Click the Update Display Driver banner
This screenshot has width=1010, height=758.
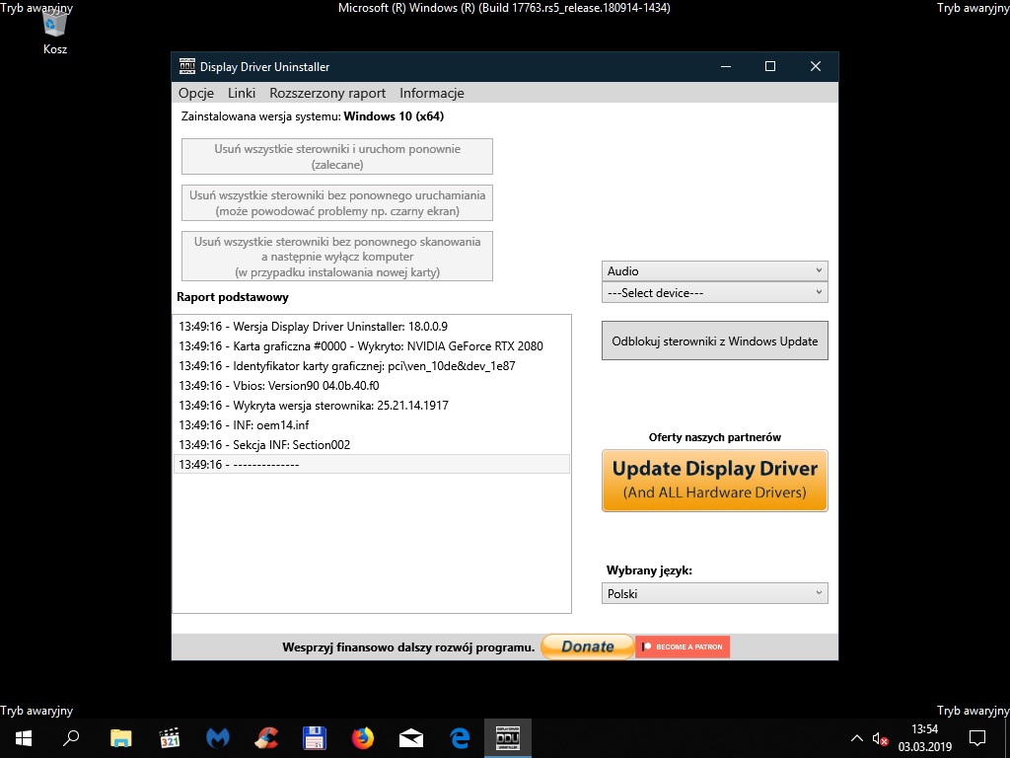tap(714, 481)
